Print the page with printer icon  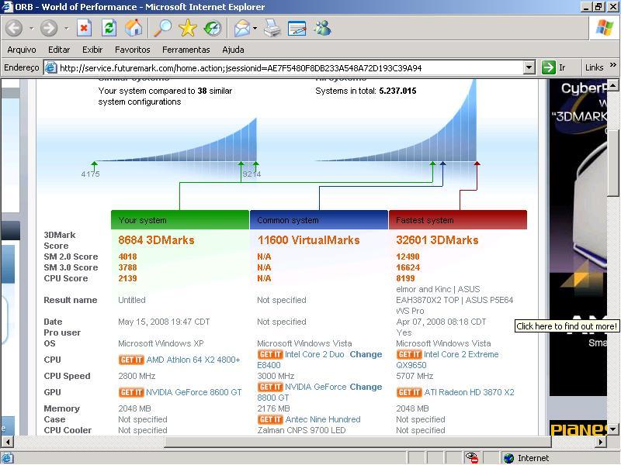click(x=272, y=28)
